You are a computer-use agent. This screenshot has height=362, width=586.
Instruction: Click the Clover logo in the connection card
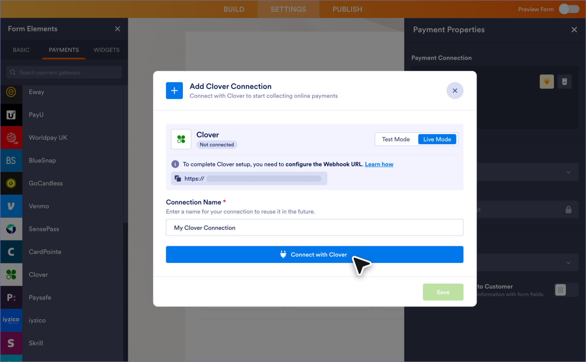point(181,139)
